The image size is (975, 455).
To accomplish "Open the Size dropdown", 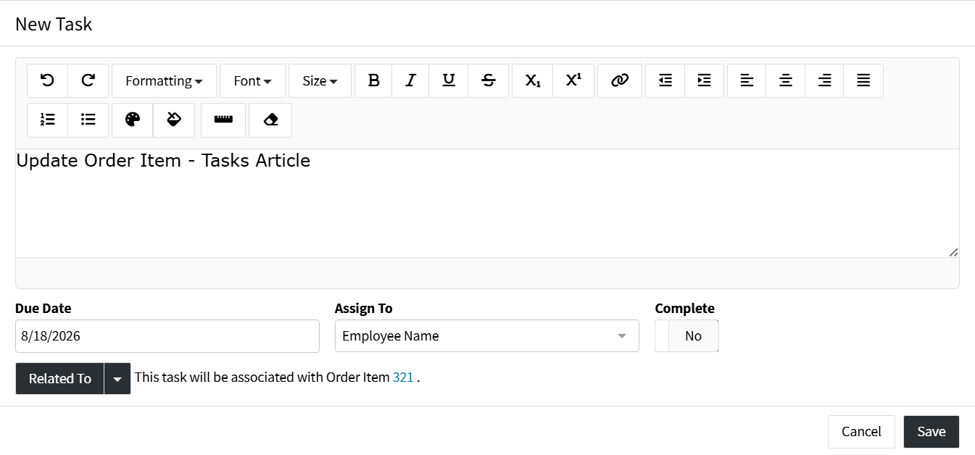I will (x=320, y=80).
